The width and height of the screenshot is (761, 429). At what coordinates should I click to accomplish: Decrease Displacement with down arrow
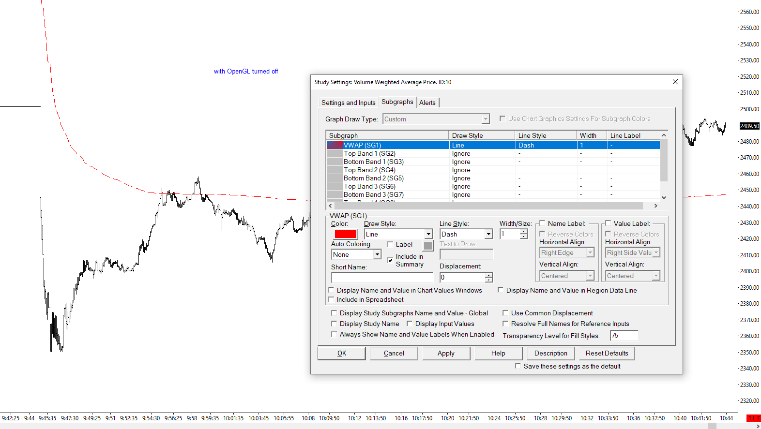tap(489, 280)
